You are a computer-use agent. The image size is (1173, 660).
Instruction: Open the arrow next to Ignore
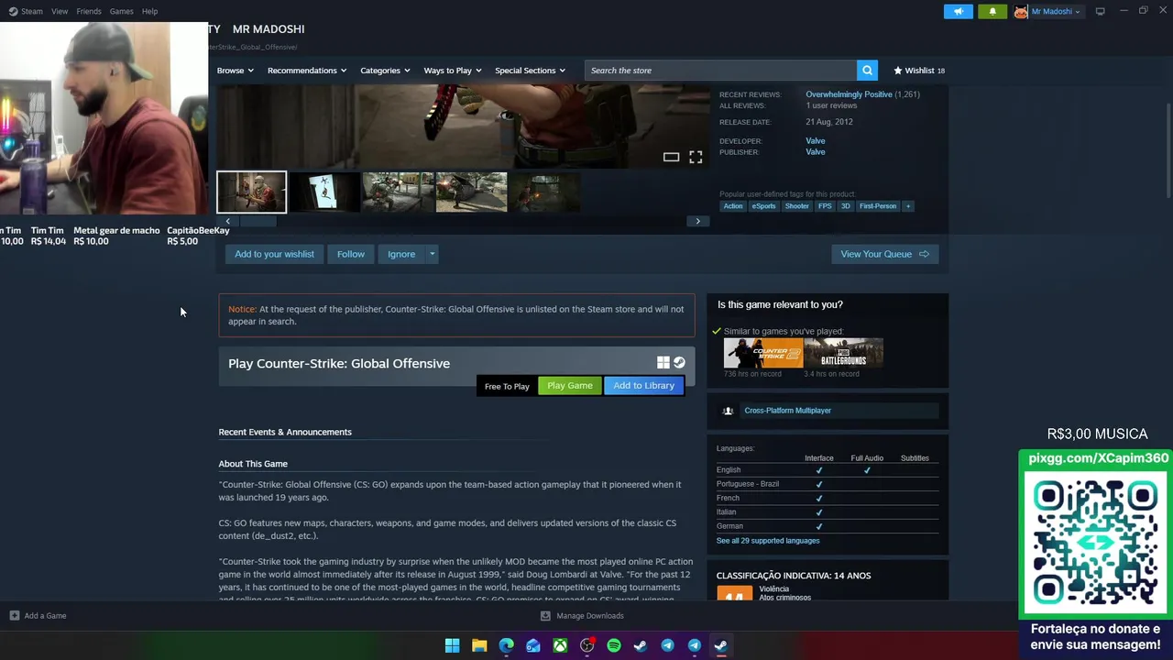432,254
